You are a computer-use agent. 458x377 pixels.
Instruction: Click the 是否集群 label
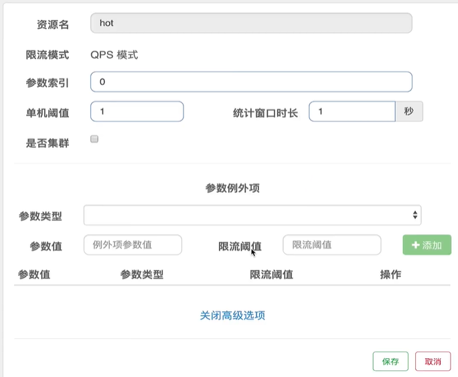click(48, 143)
